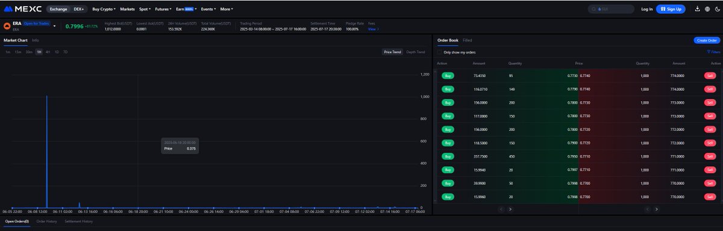Go to previous page of sell orders

tap(647, 209)
